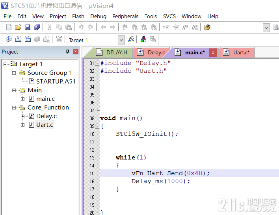The height and width of the screenshot is (215, 279).
Task: Select main.c in the project tree
Action: 46,99
